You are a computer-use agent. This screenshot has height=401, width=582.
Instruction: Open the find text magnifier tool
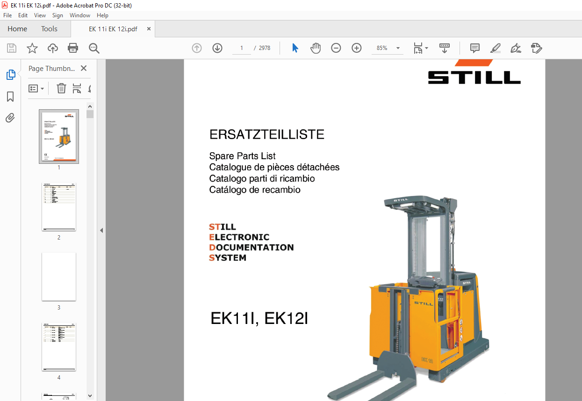pos(94,48)
